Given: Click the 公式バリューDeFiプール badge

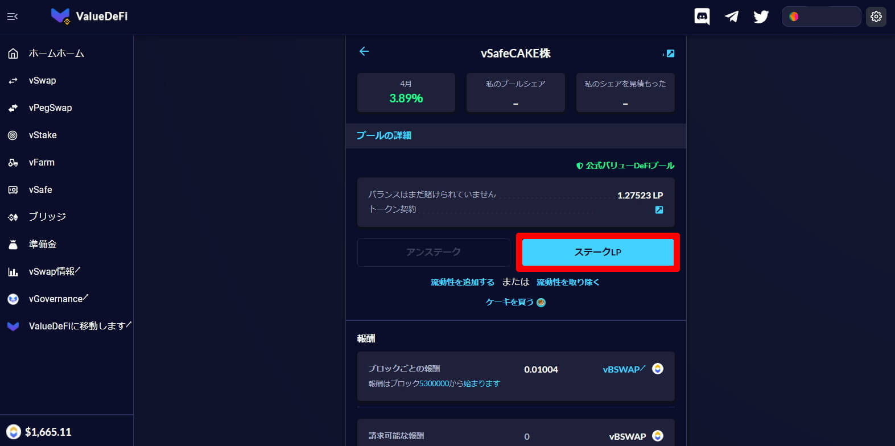Looking at the screenshot, I should click(x=625, y=166).
